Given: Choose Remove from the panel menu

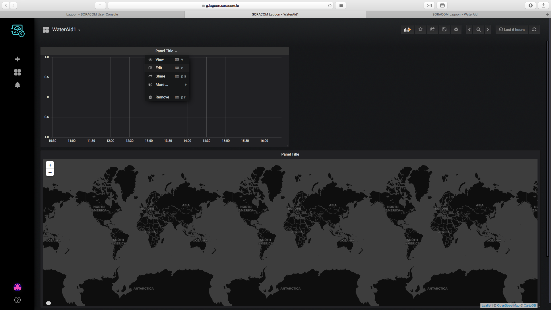Looking at the screenshot, I should (162, 97).
